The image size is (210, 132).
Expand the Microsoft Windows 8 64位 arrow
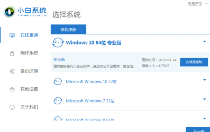click(205, 118)
